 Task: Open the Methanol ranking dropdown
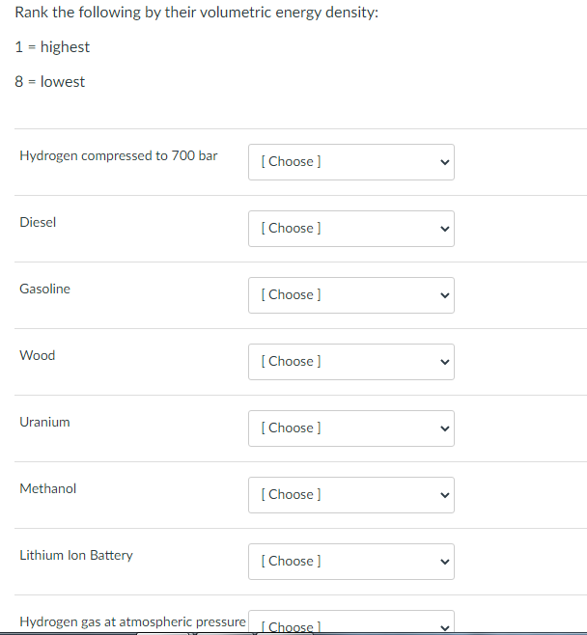pos(350,495)
